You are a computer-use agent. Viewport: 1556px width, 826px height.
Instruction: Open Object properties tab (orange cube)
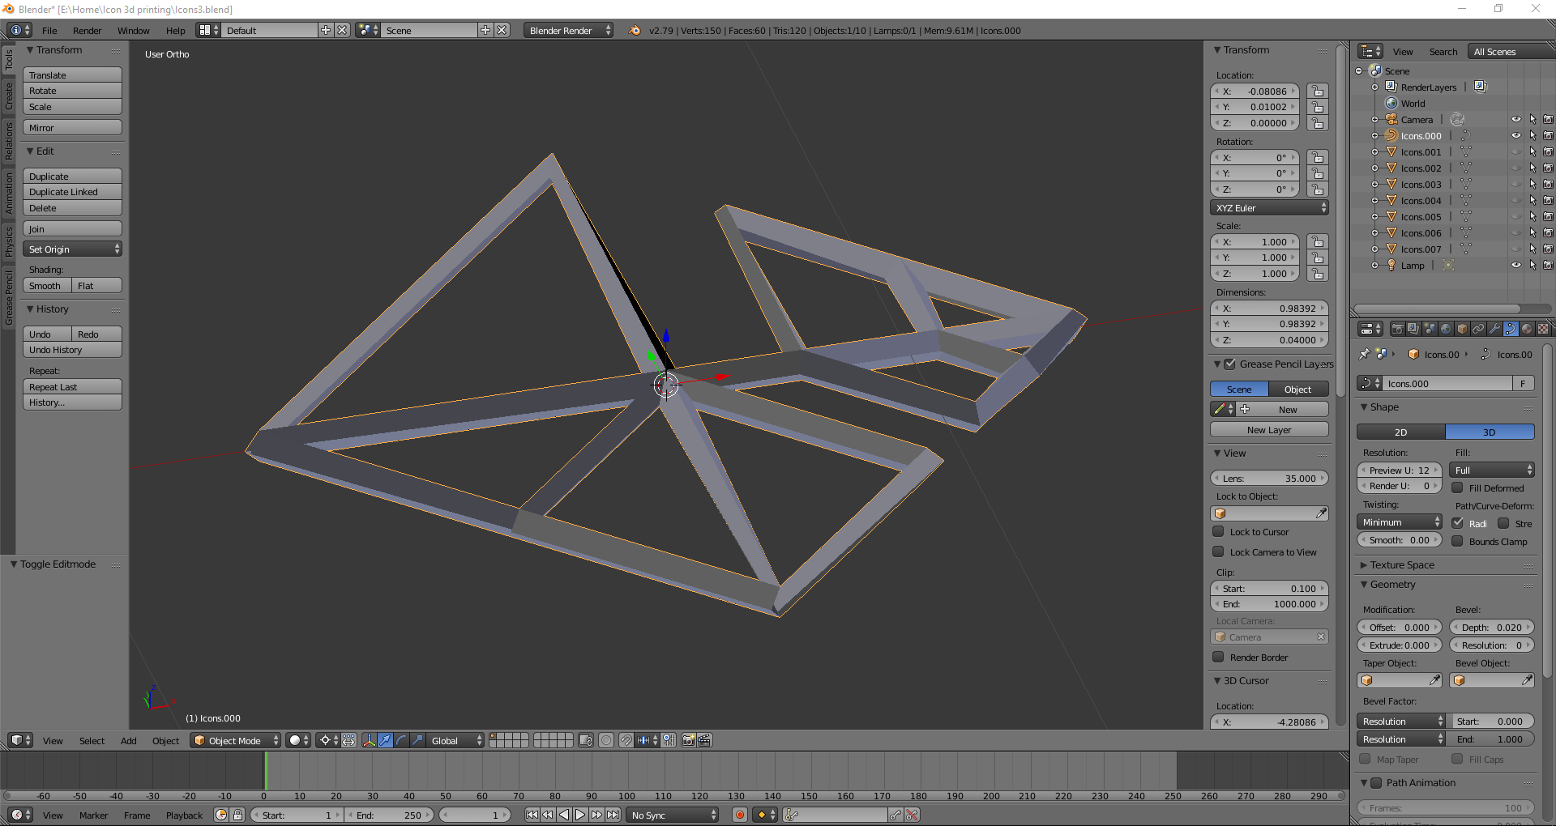1462,329
